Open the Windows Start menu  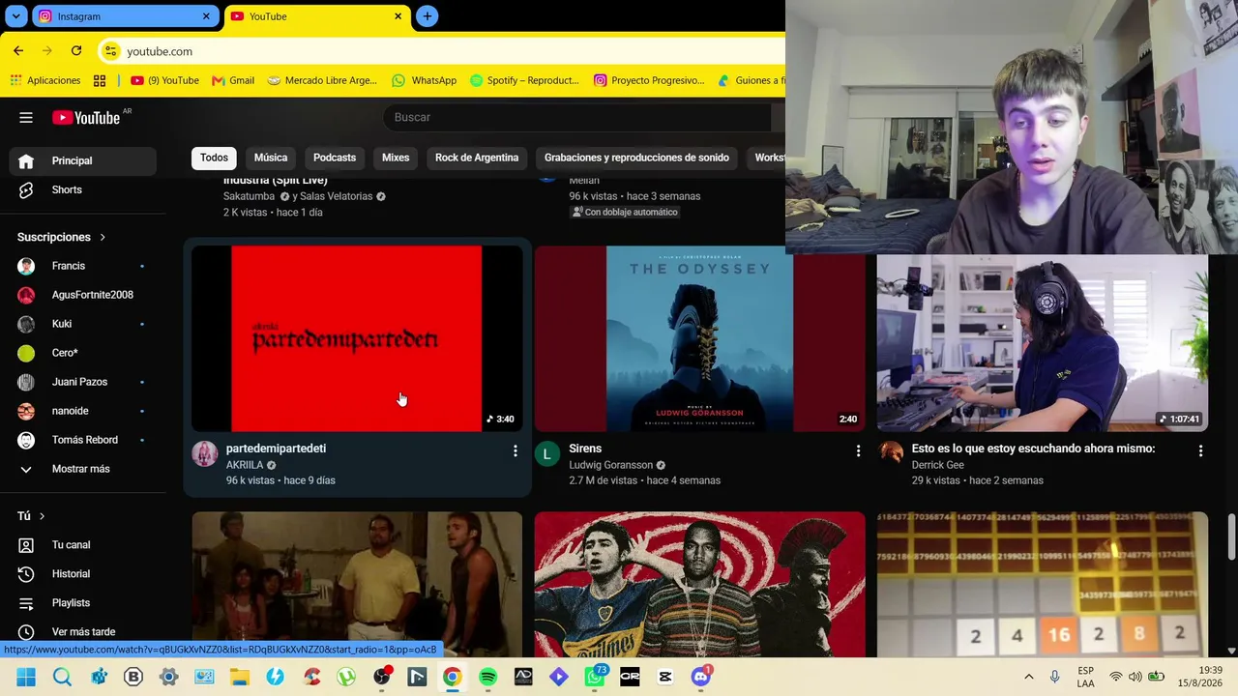click(26, 677)
